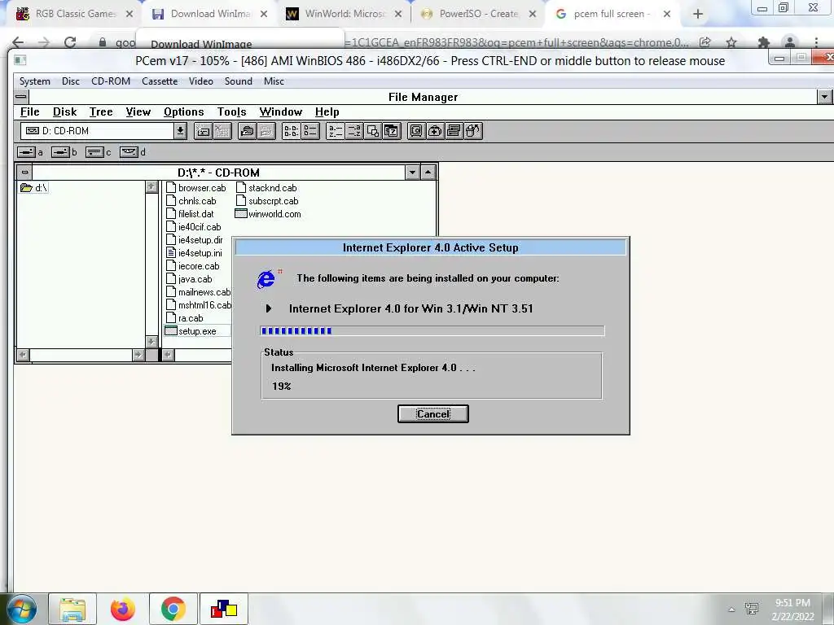Select ie40cif.cab file
Viewport: 834px width, 625px height.
coord(194,227)
